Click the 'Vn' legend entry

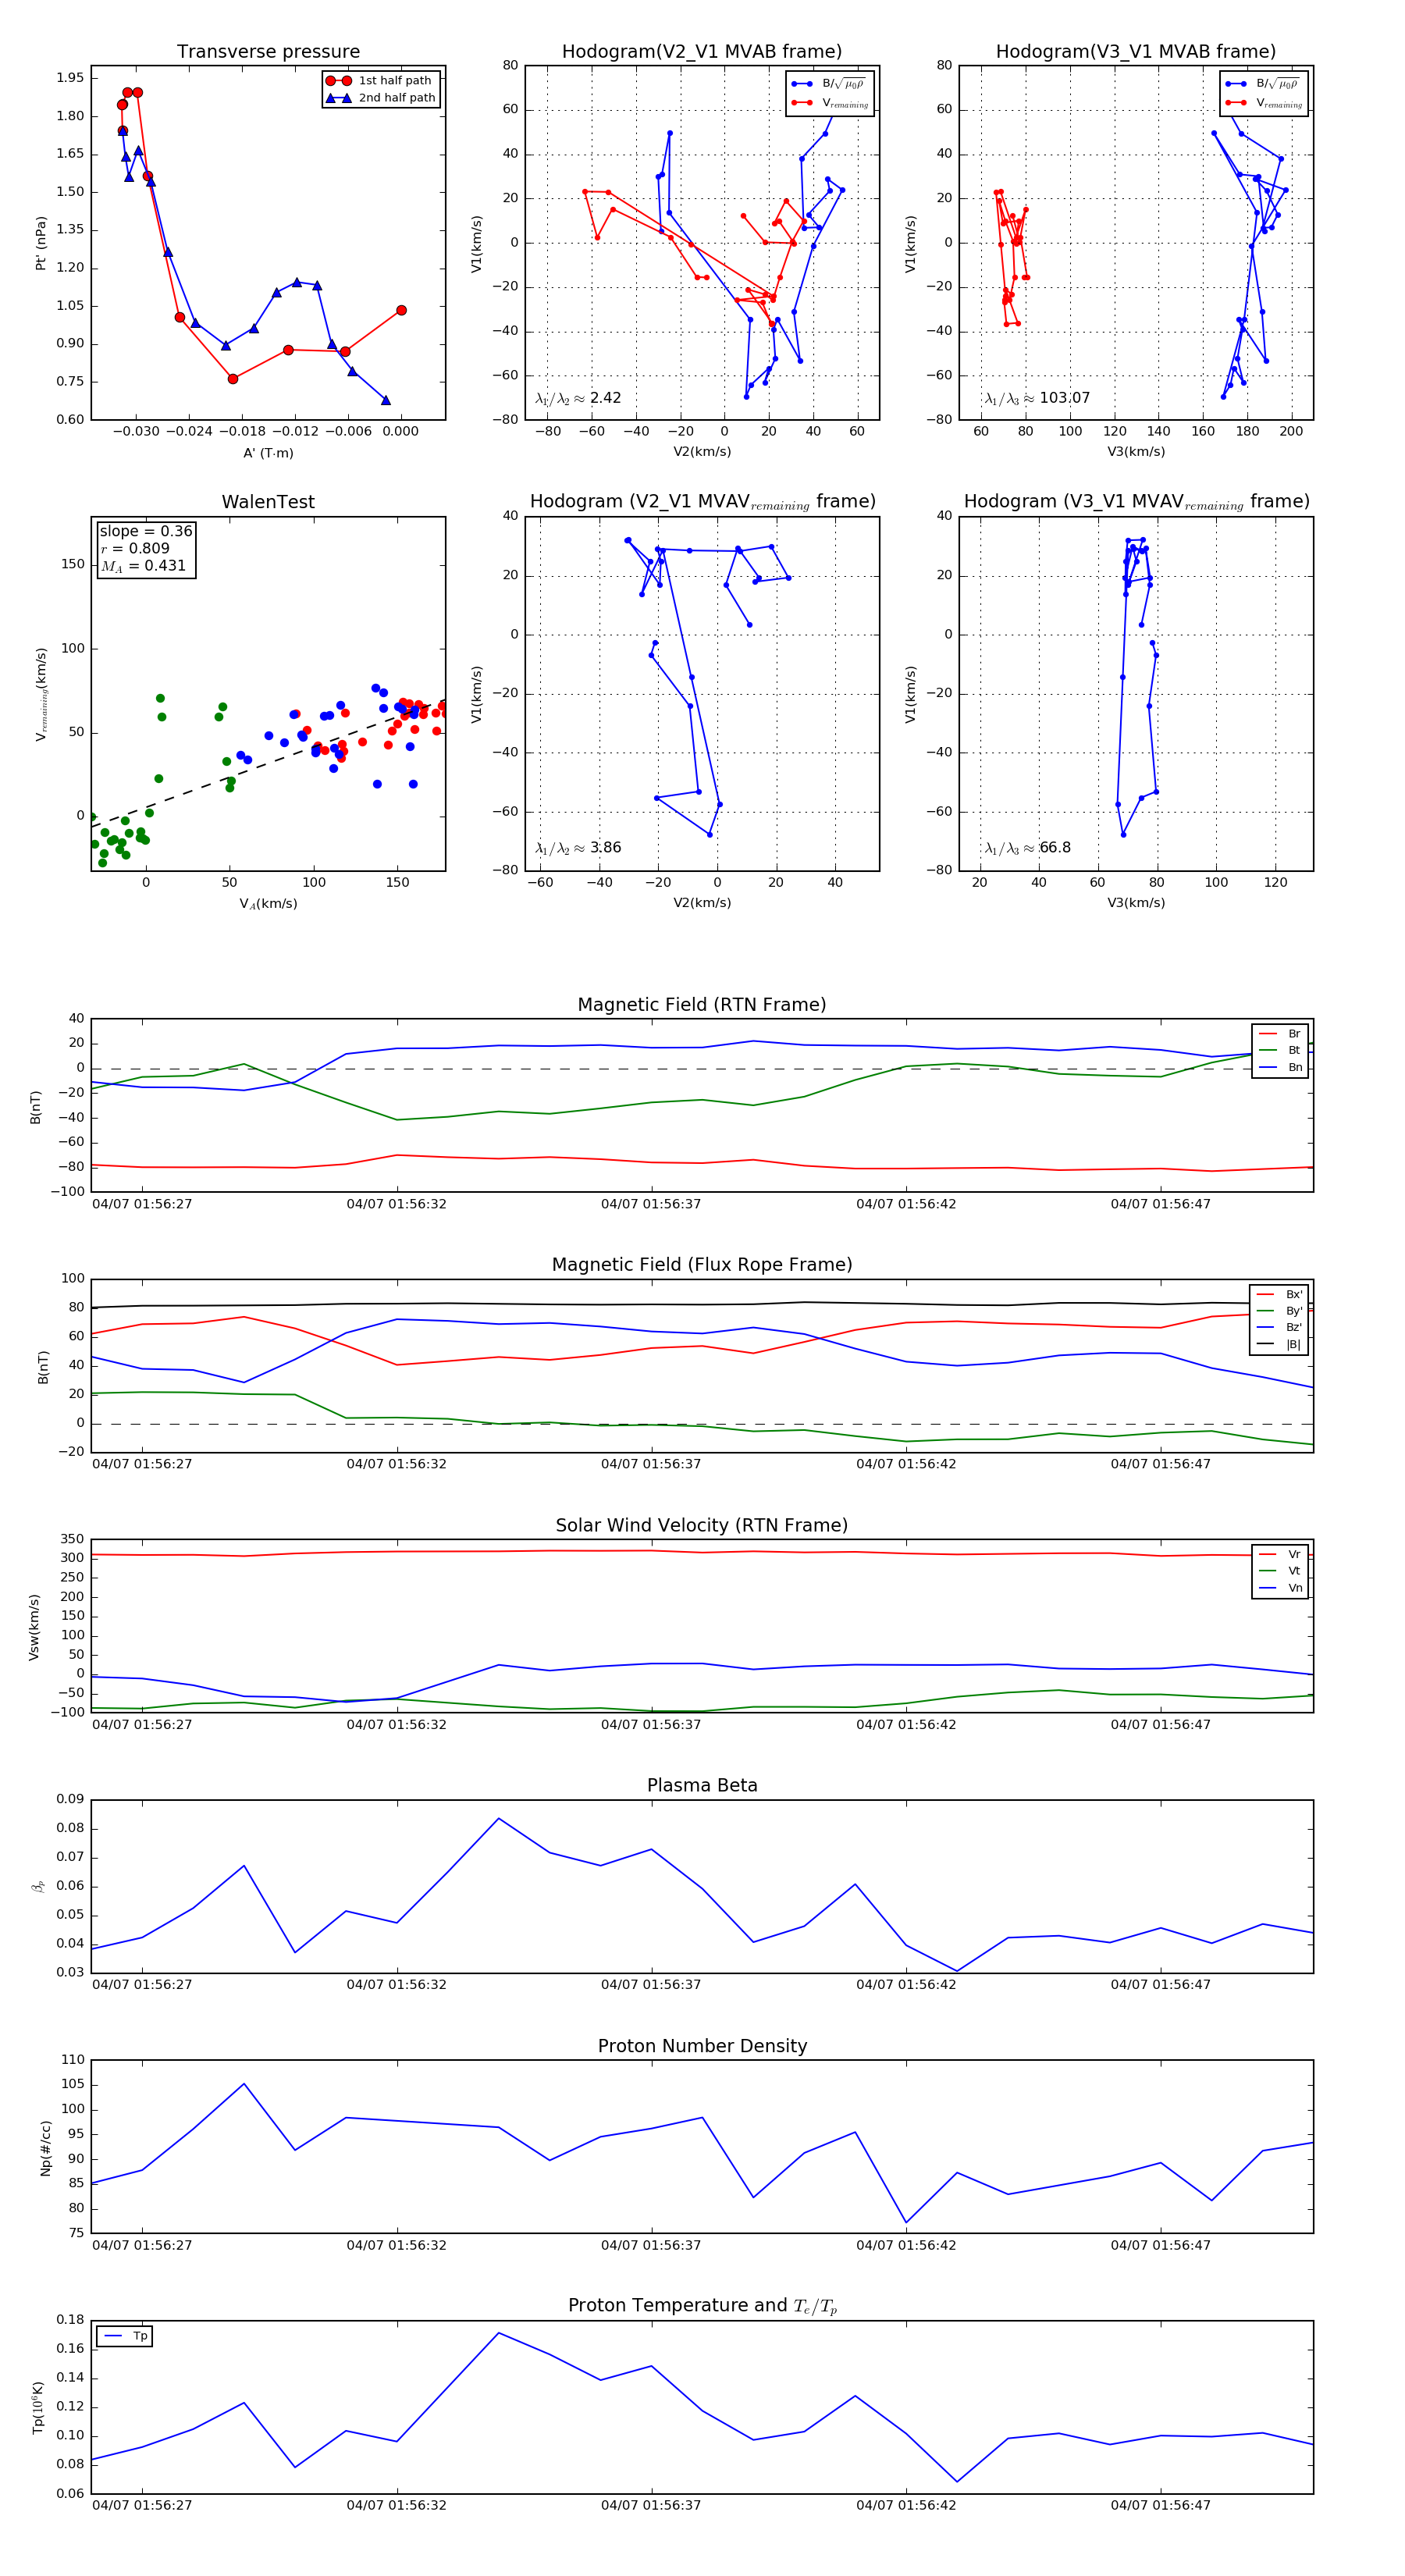[1280, 1588]
